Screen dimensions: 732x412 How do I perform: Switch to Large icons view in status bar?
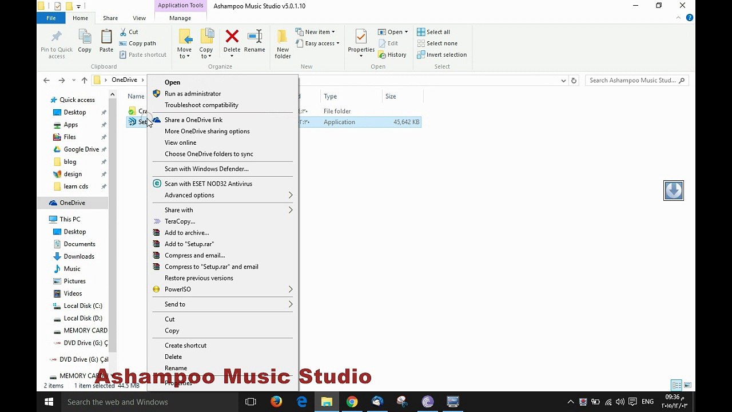[687, 386]
